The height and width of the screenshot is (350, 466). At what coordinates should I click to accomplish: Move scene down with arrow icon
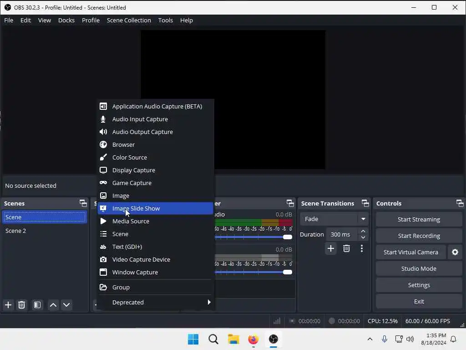(66, 305)
